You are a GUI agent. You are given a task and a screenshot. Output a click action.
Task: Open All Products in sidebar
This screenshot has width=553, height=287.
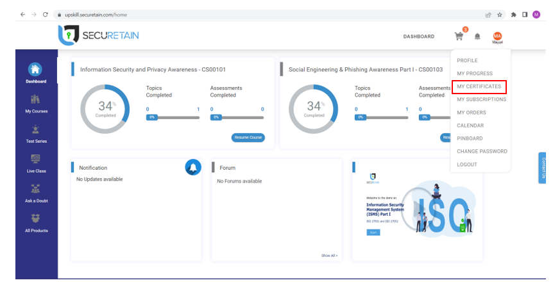36,220
